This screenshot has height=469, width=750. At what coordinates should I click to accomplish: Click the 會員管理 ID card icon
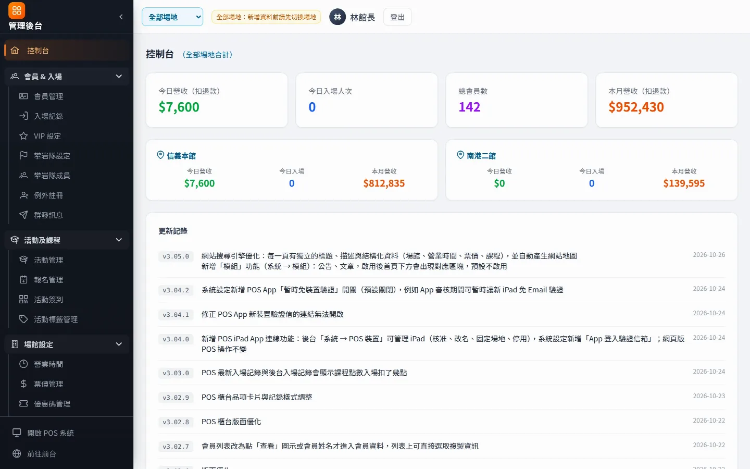tap(23, 96)
